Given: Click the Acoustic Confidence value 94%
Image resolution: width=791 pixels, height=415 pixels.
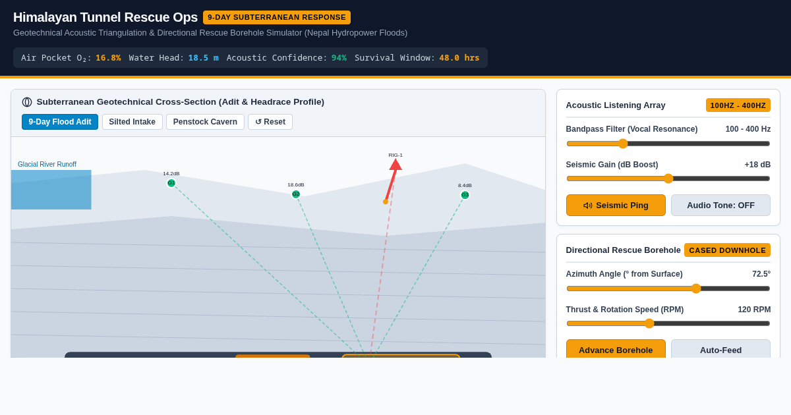Looking at the screenshot, I should coord(339,58).
